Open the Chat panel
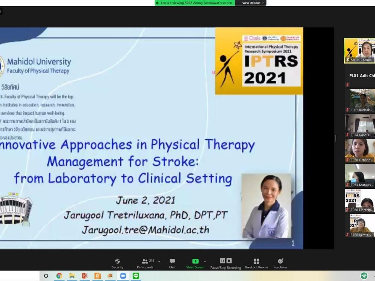This screenshot has width=375, height=281. (172, 263)
